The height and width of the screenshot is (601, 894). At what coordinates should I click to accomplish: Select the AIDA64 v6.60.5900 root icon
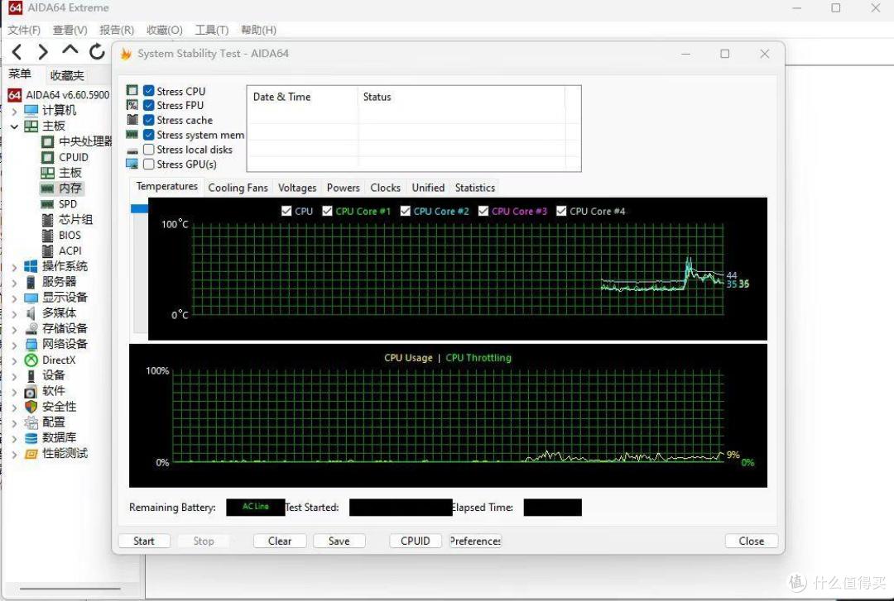[x=14, y=94]
